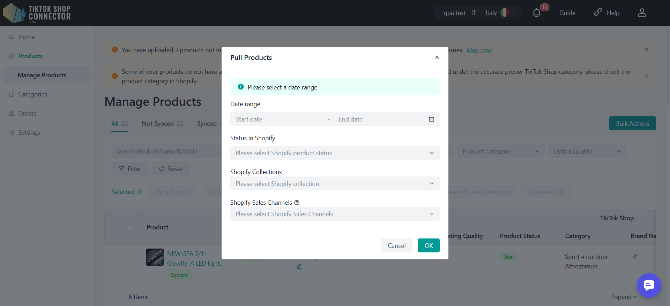Image resolution: width=670 pixels, height=306 pixels.
Task: Select Manage Products in sidebar
Action: coord(47,75)
